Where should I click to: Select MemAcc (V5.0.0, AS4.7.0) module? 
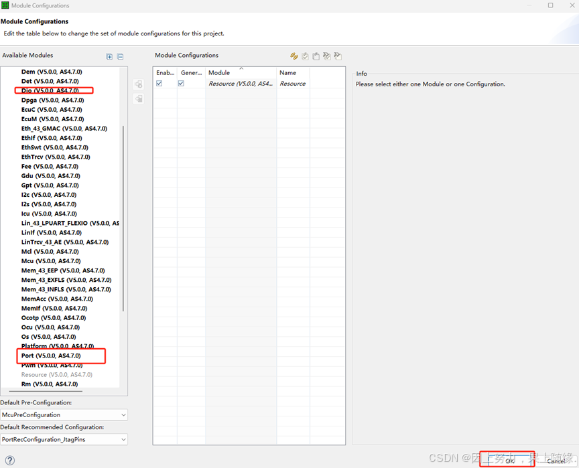[x=57, y=299]
